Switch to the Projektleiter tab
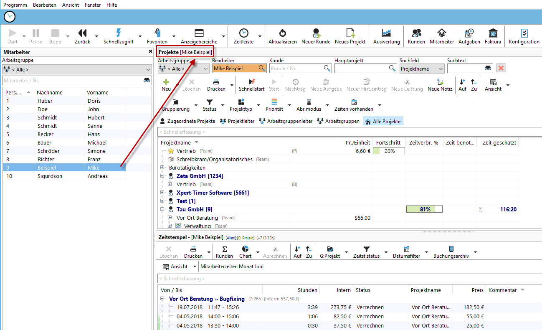The height and width of the screenshot is (330, 542). pyautogui.click(x=238, y=121)
